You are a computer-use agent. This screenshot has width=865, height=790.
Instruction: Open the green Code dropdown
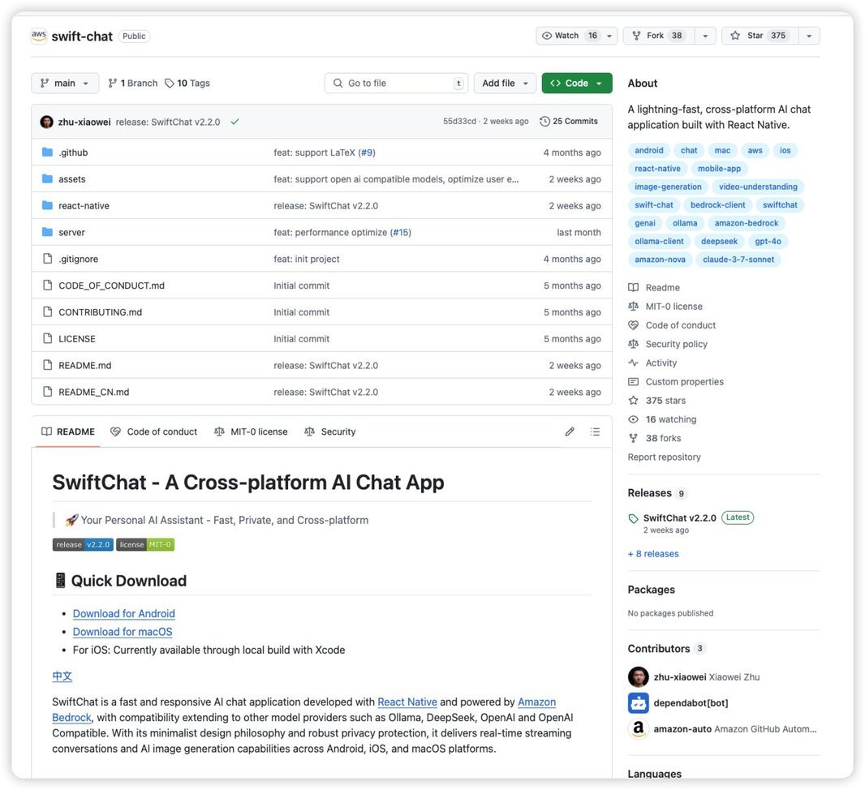[576, 84]
